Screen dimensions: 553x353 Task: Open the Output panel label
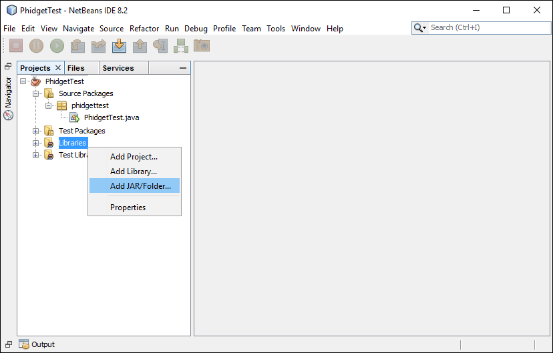(43, 344)
